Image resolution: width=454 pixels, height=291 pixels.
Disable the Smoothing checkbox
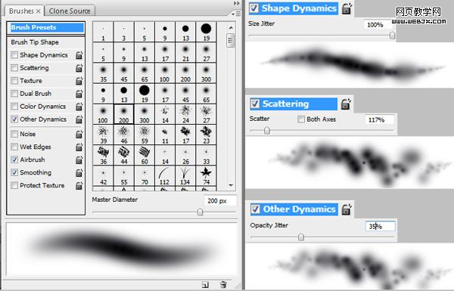click(x=14, y=172)
